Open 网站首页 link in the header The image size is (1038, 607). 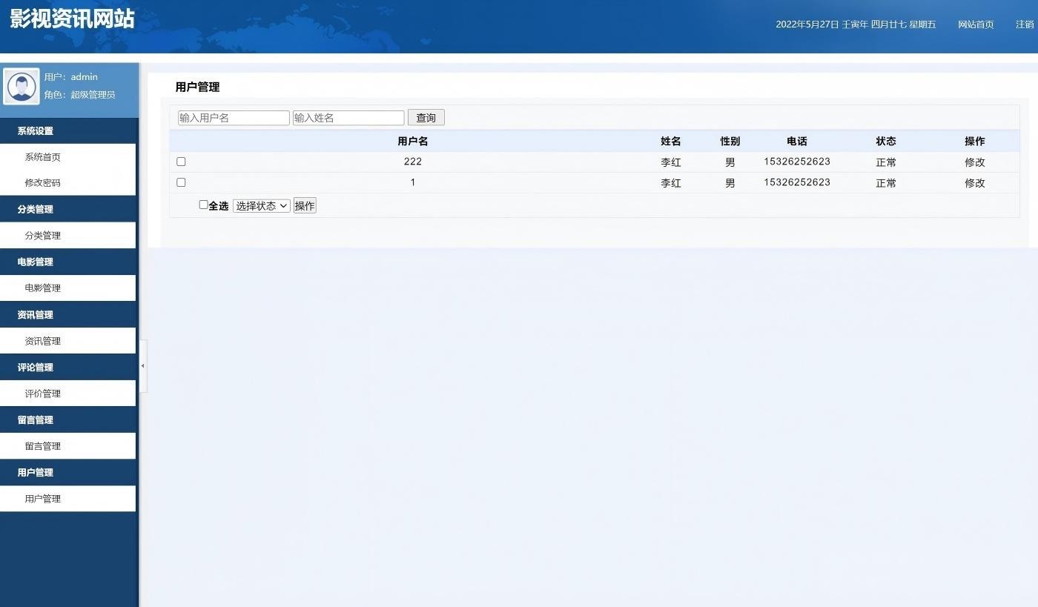tap(976, 24)
